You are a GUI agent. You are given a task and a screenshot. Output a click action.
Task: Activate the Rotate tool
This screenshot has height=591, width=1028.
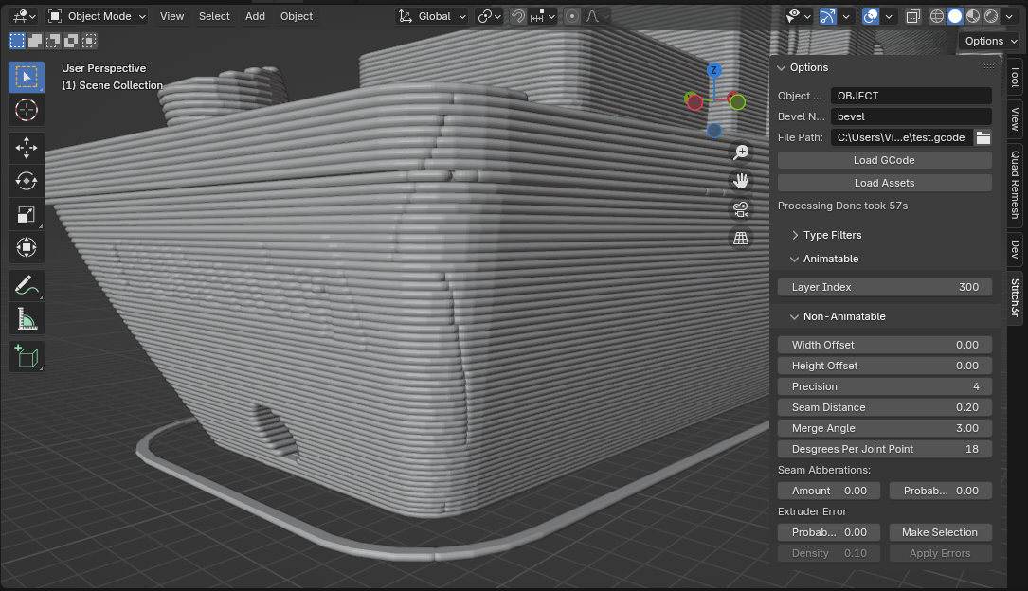click(27, 181)
